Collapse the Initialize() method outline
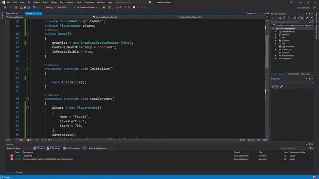 (28, 69)
